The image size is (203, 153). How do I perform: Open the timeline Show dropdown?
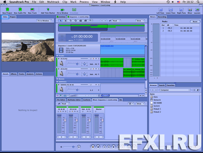(140, 21)
